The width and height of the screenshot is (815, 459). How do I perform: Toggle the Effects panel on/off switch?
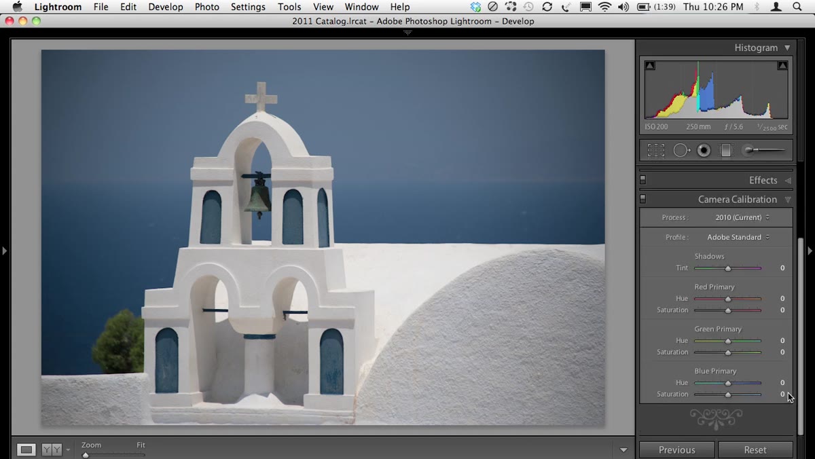click(643, 180)
